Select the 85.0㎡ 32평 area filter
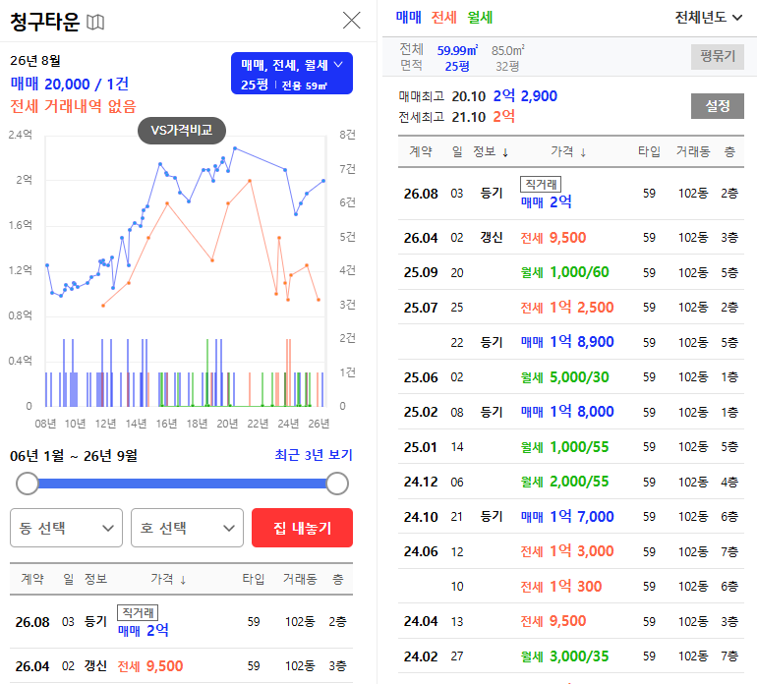Viewport: 757px width, 684px height. coord(507,58)
